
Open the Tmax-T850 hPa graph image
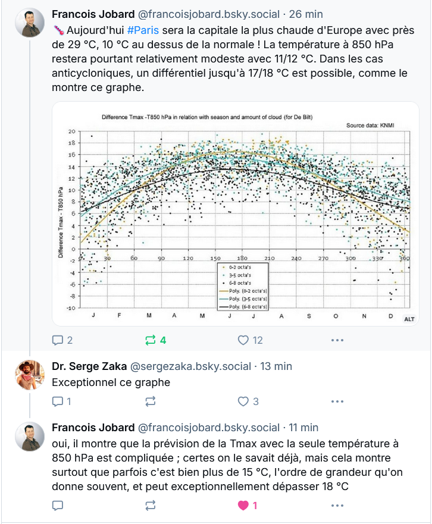pos(236,214)
